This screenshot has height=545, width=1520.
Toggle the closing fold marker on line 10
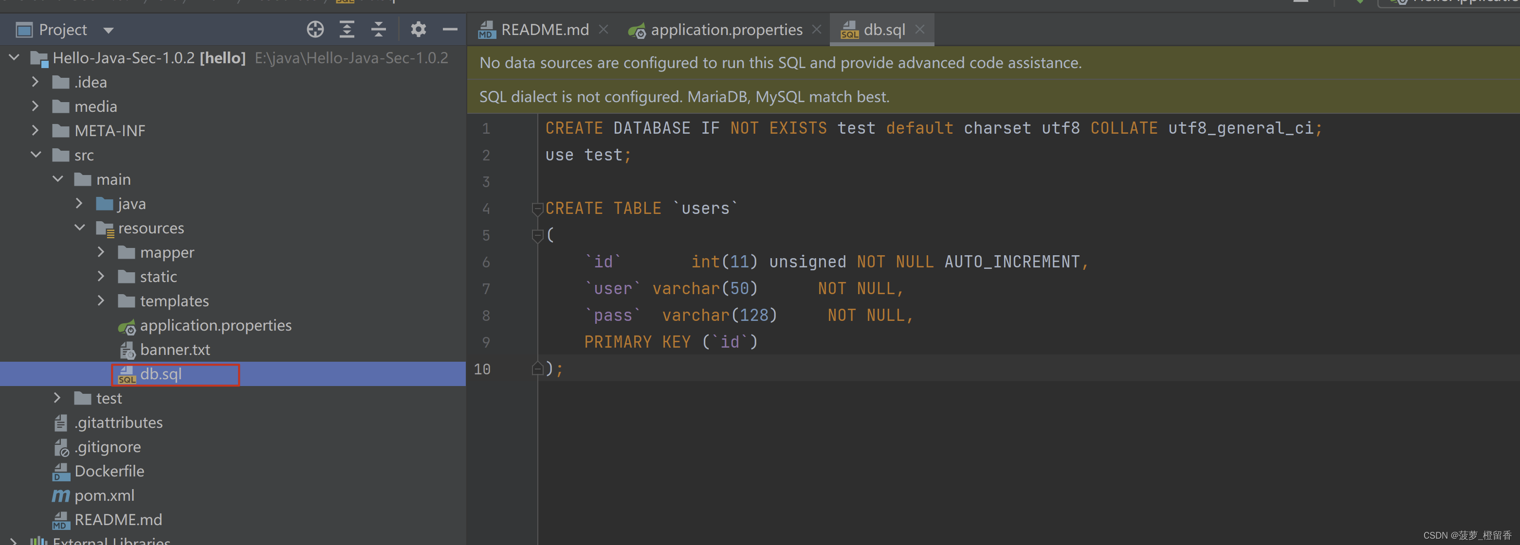537,369
